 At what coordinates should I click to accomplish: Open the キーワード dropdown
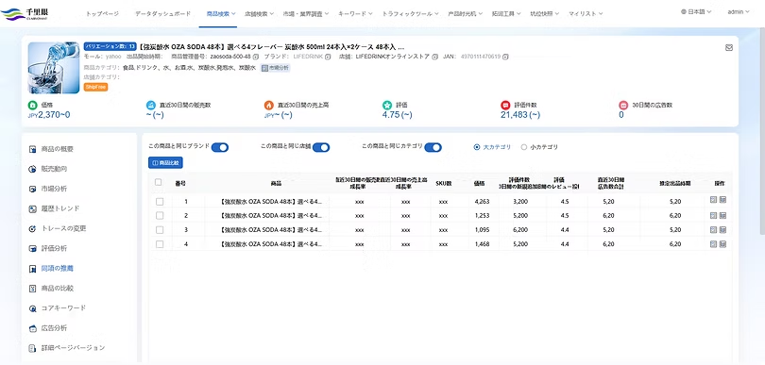356,13
